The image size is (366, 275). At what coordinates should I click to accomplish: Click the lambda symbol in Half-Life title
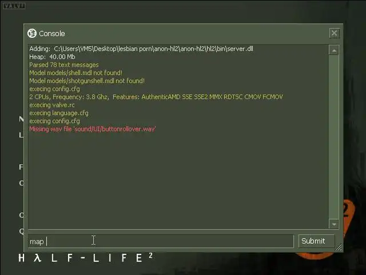(x=37, y=258)
